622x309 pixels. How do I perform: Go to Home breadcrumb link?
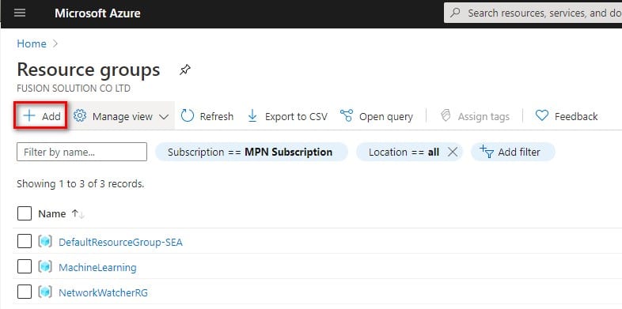(32, 43)
